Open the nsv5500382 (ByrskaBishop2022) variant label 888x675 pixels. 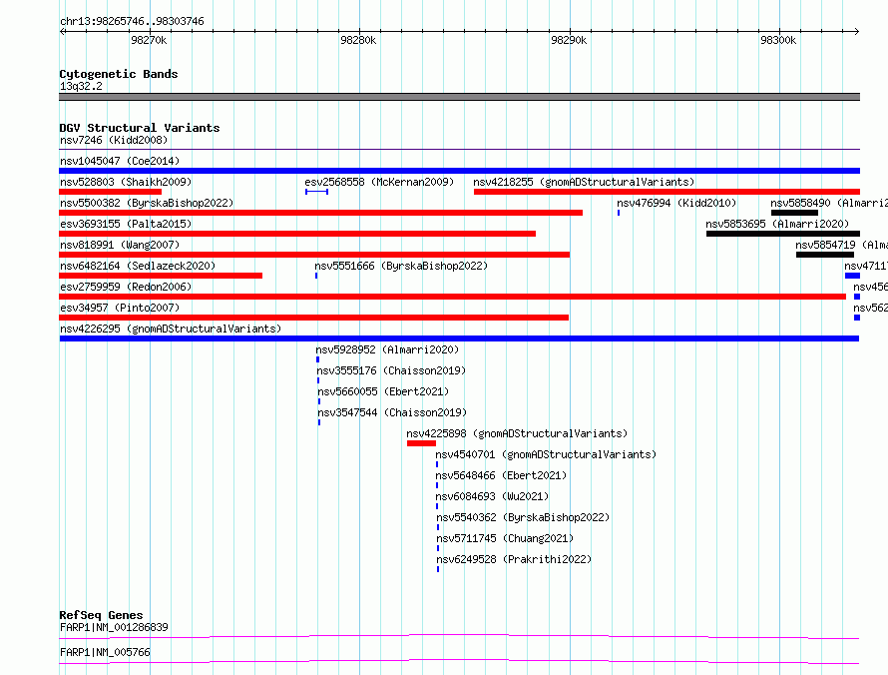[147, 203]
